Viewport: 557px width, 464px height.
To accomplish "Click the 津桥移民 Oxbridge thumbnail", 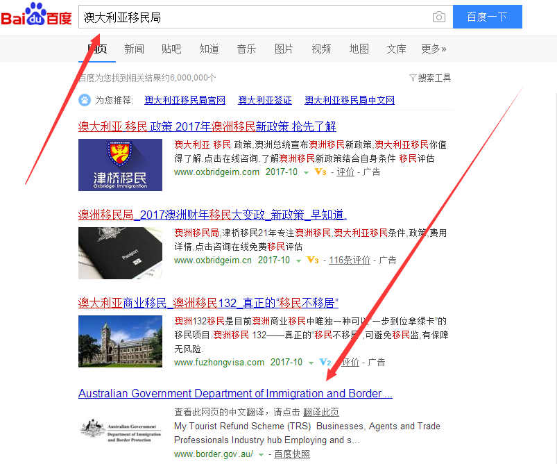I will coord(121,165).
